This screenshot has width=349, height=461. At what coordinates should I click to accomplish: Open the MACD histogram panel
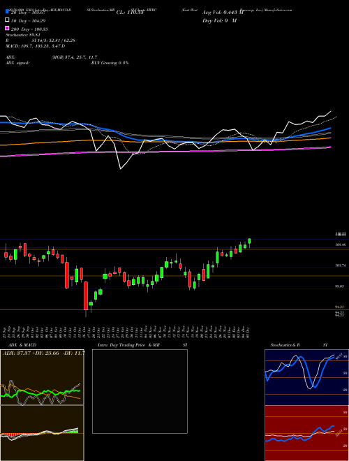point(42,433)
